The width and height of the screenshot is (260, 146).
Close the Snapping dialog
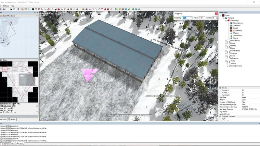216,14
